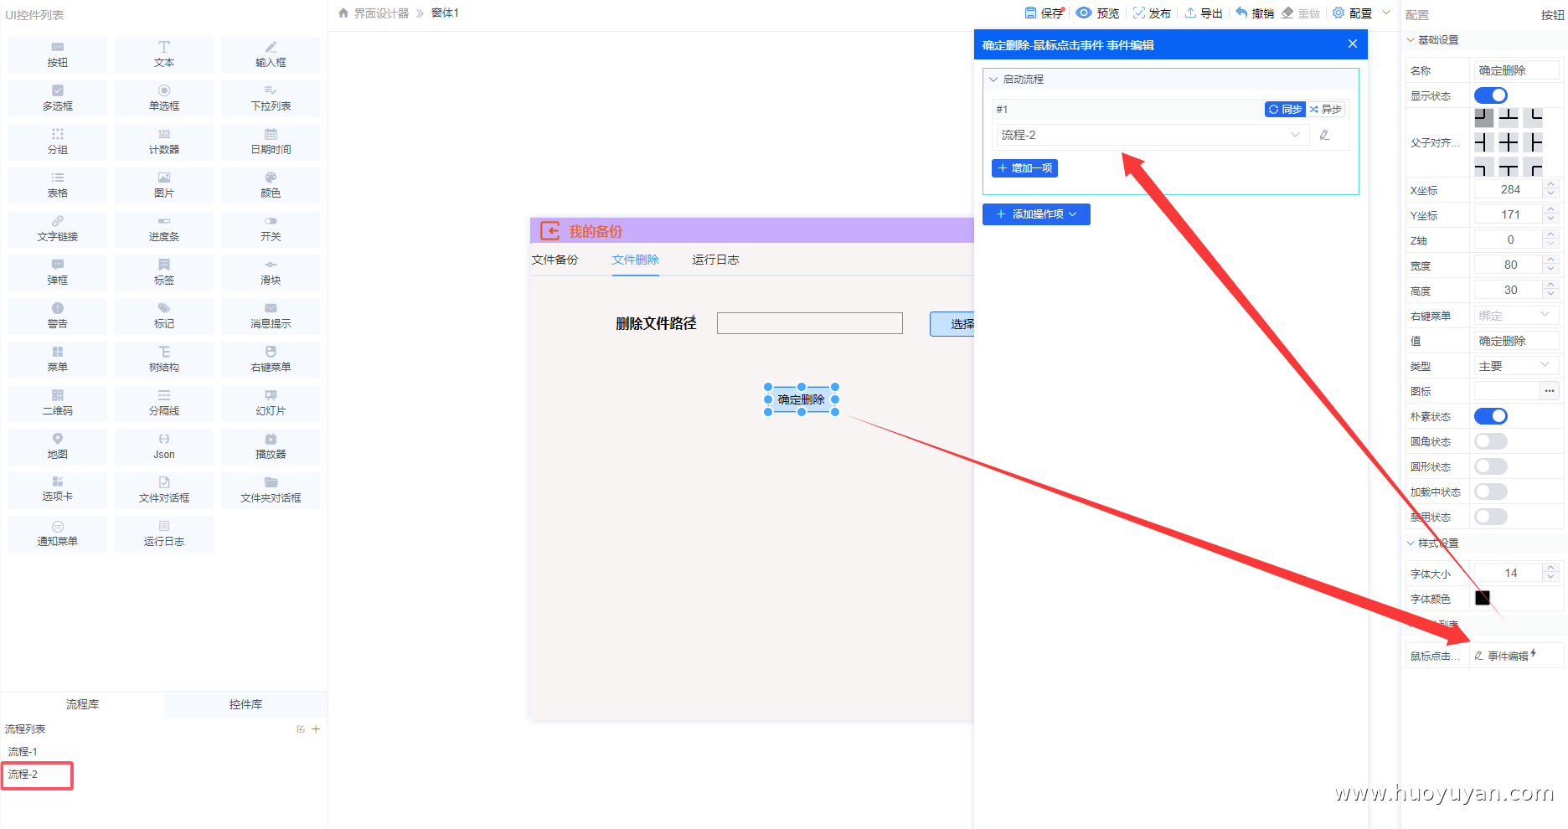This screenshot has width=1568, height=829.
Task: Pick the Json widget
Action: pos(164,447)
